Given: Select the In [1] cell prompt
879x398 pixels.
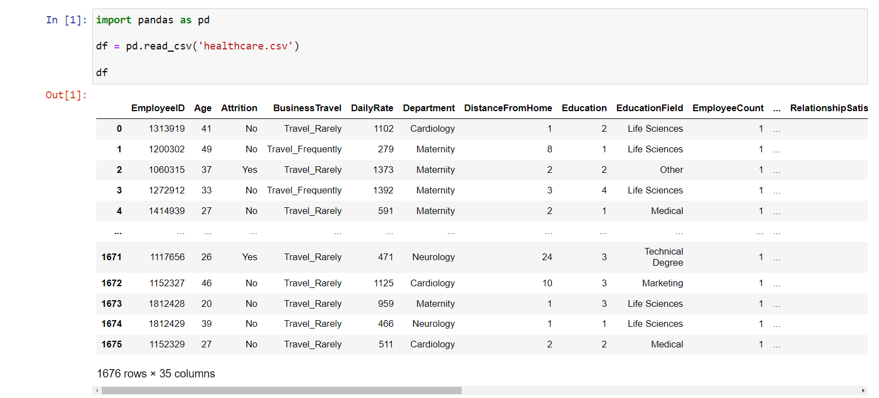Looking at the screenshot, I should tap(66, 20).
